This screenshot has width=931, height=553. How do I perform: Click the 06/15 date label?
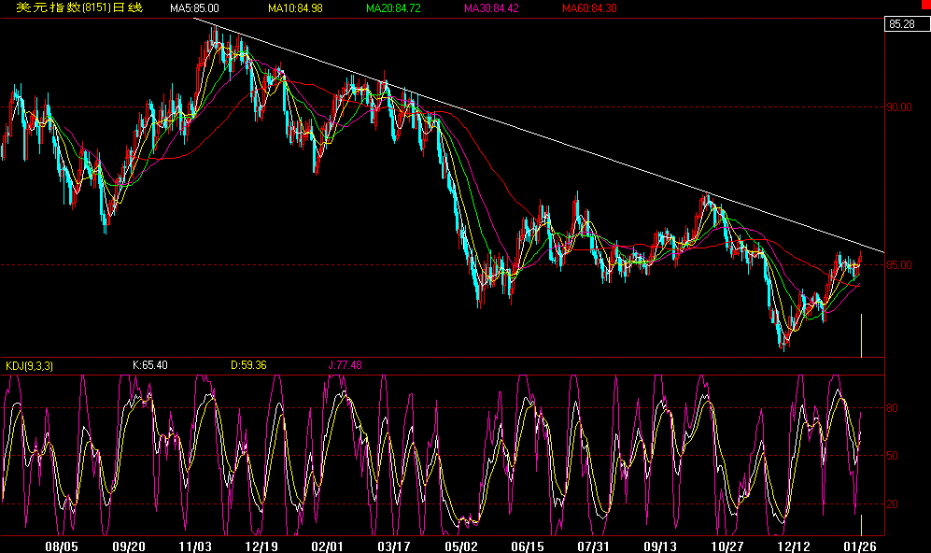point(528,546)
